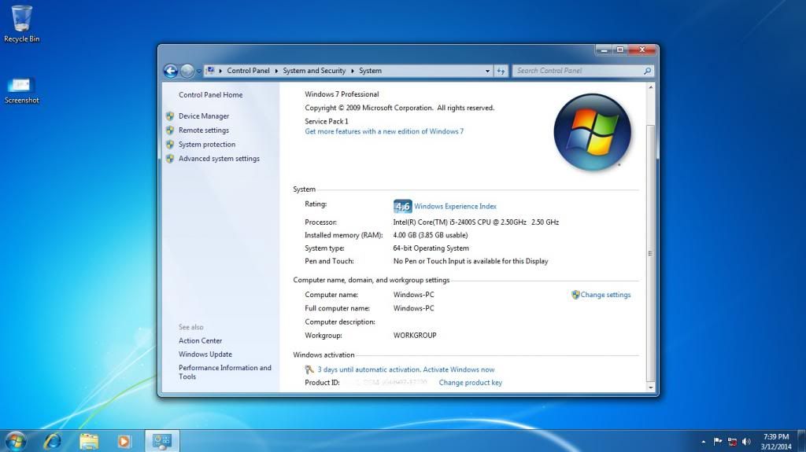The image size is (806, 452).
Task: Show hidden system tray icons
Action: tap(703, 442)
